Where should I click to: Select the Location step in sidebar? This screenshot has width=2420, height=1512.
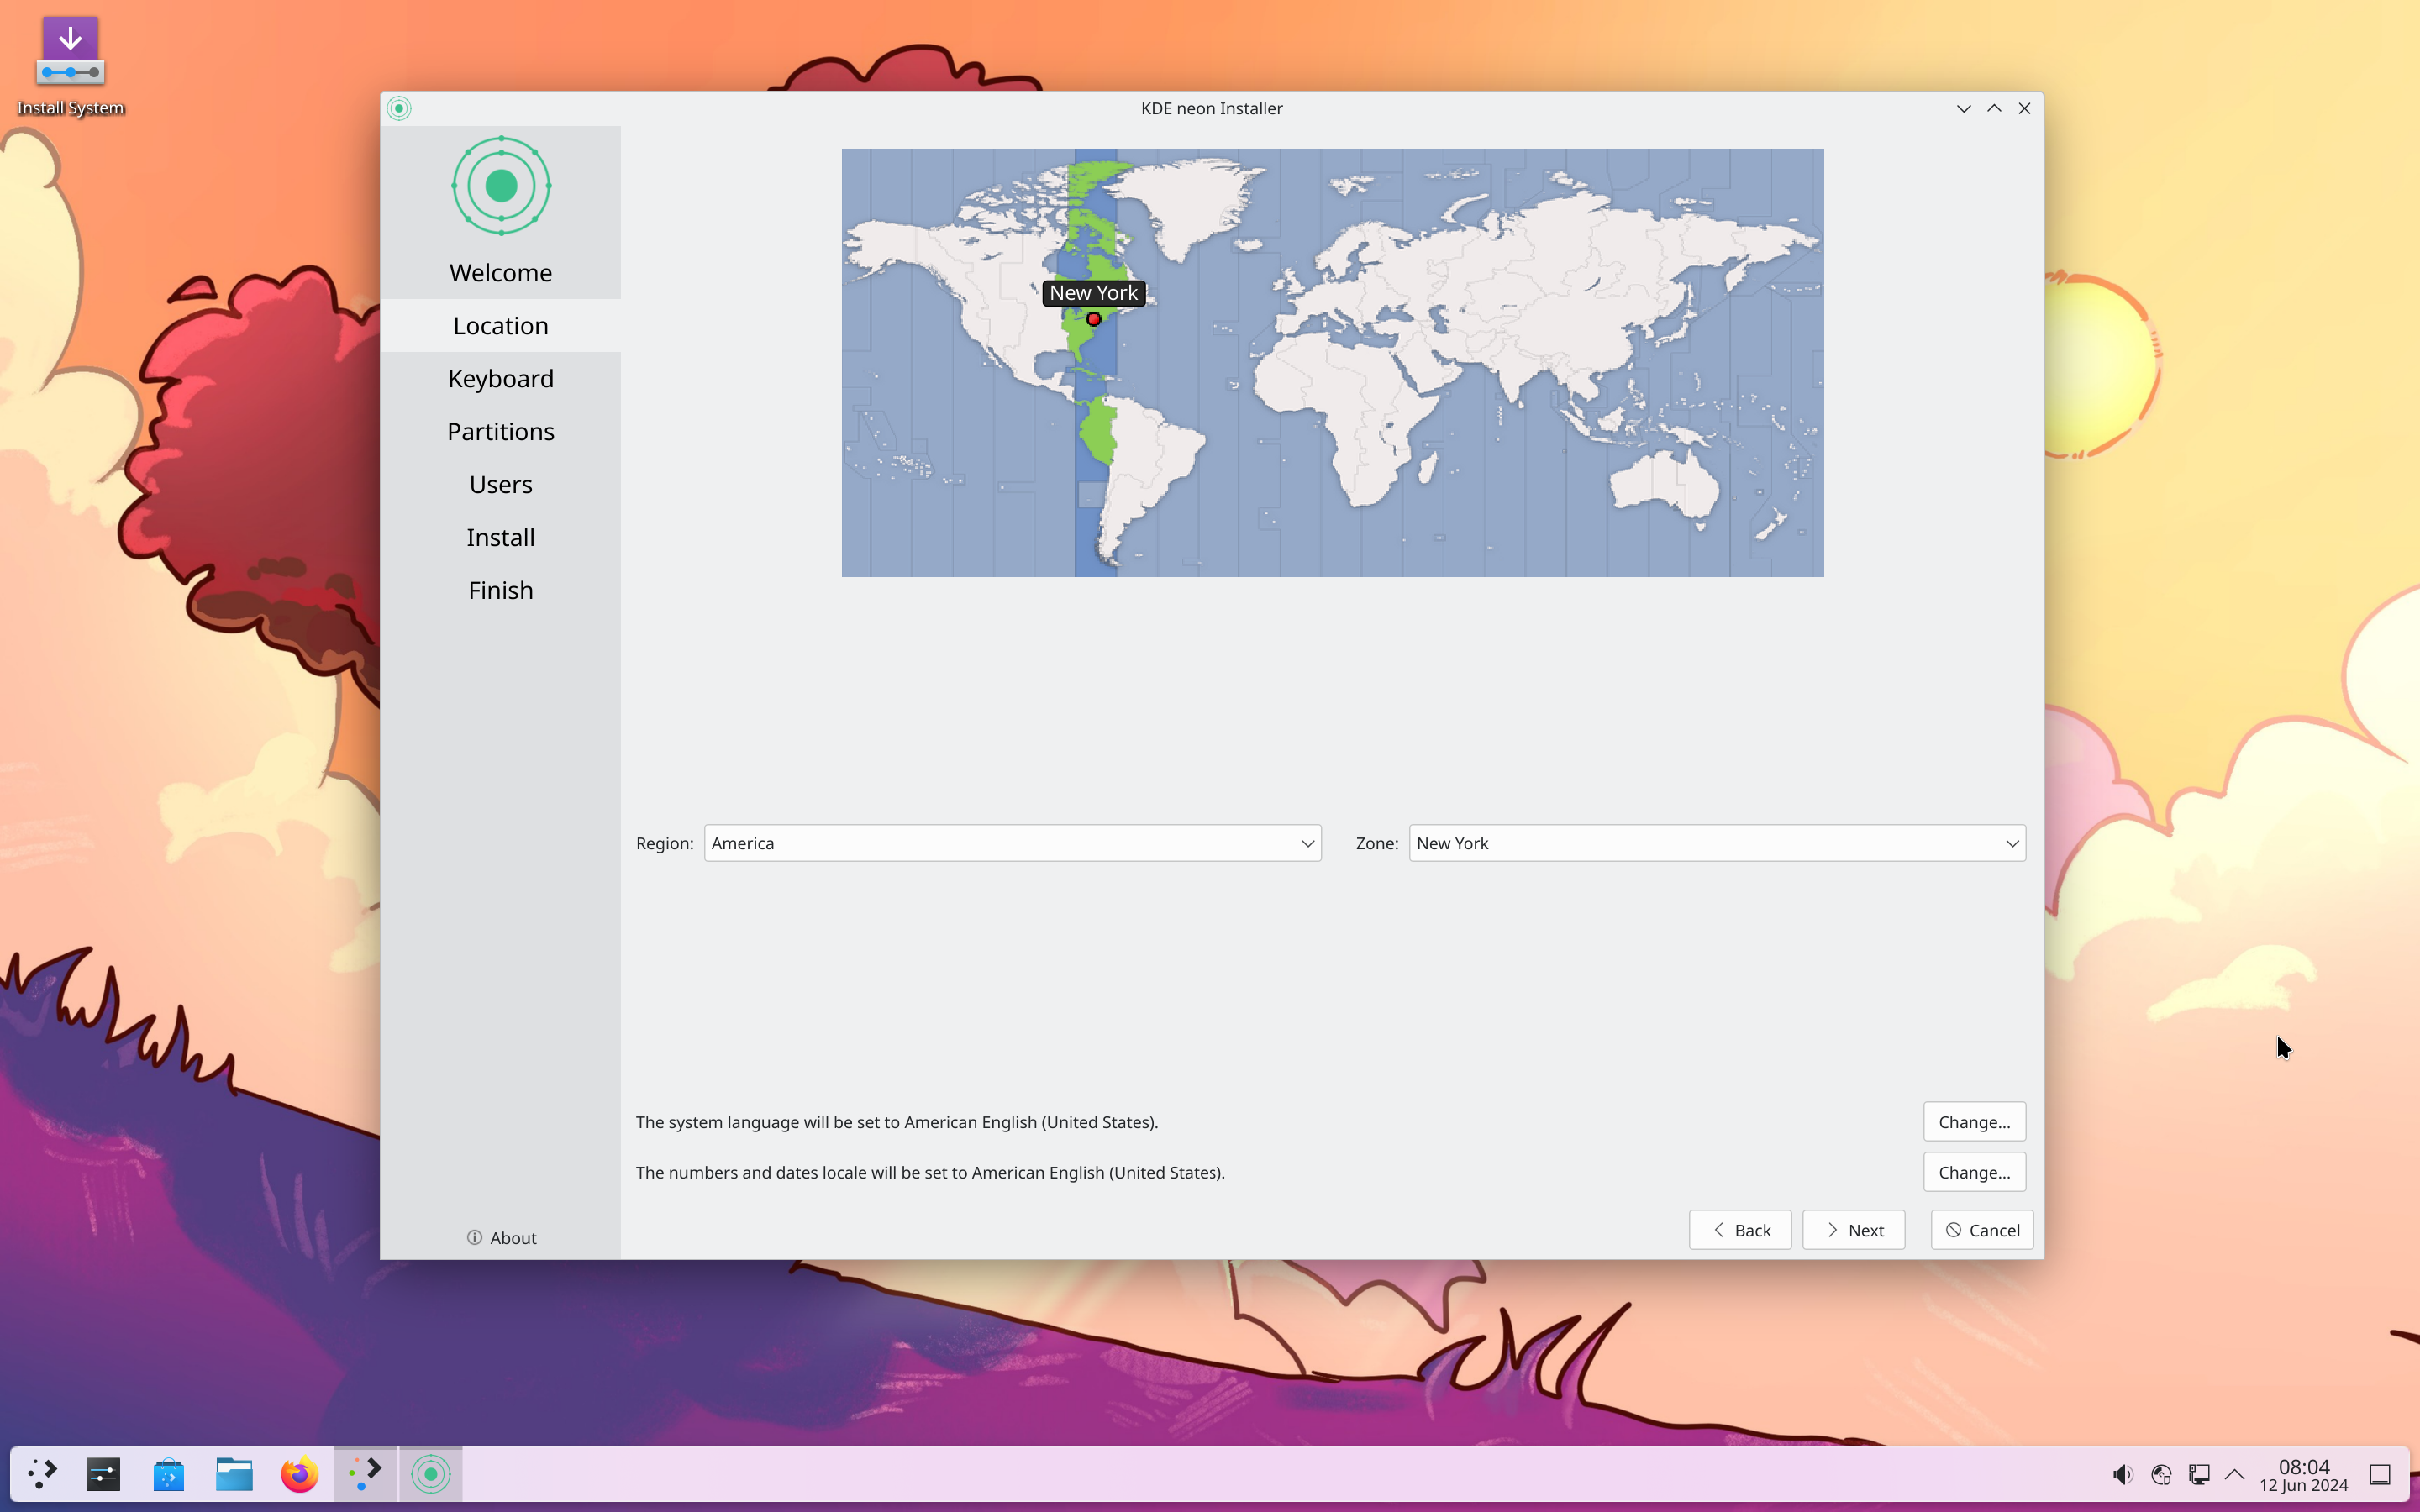click(500, 324)
